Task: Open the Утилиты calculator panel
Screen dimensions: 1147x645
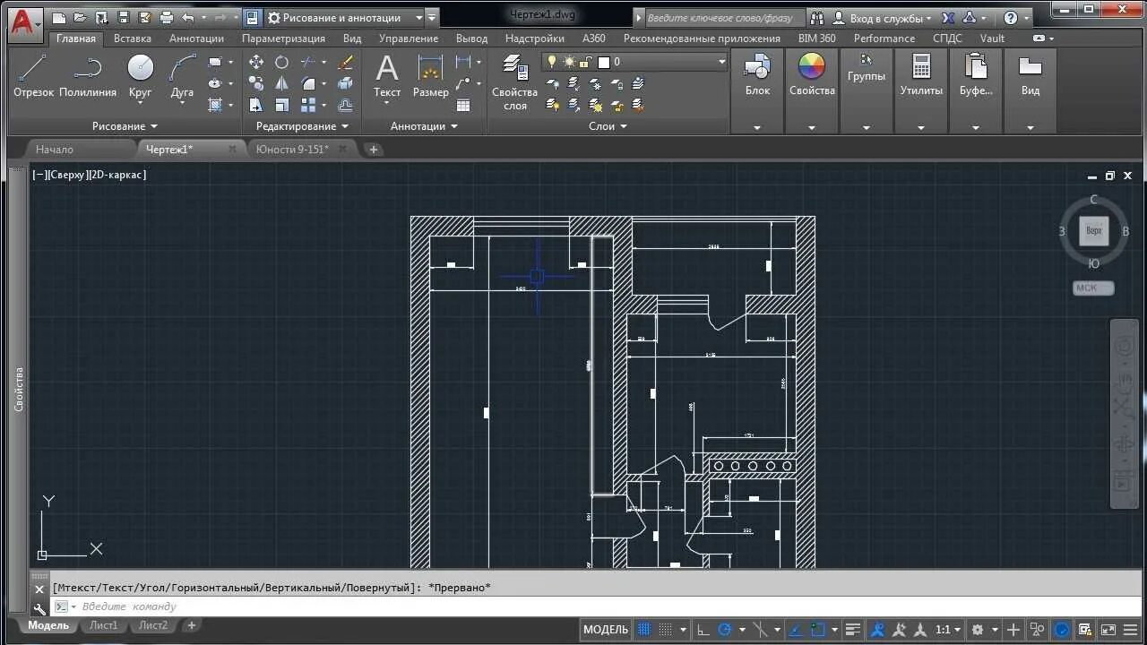Action: point(921,75)
